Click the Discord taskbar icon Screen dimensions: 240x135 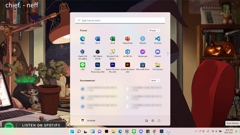point(141,131)
